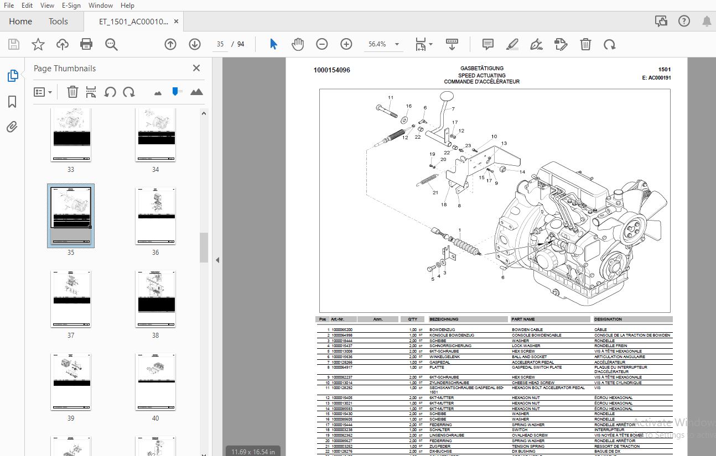
Task: Click BOWDEN CABLE in the parts table
Action: 527,330
